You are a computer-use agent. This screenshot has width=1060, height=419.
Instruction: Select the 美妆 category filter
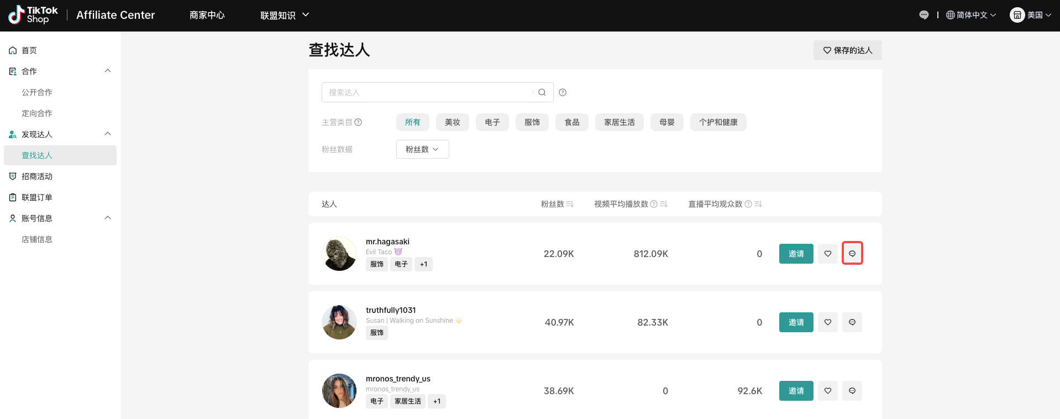click(x=452, y=122)
